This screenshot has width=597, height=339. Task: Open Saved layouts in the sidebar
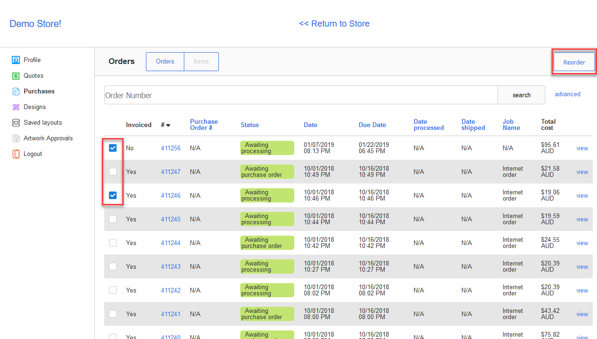(x=43, y=122)
